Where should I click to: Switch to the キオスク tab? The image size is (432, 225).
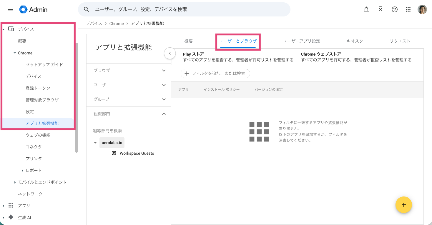354,41
